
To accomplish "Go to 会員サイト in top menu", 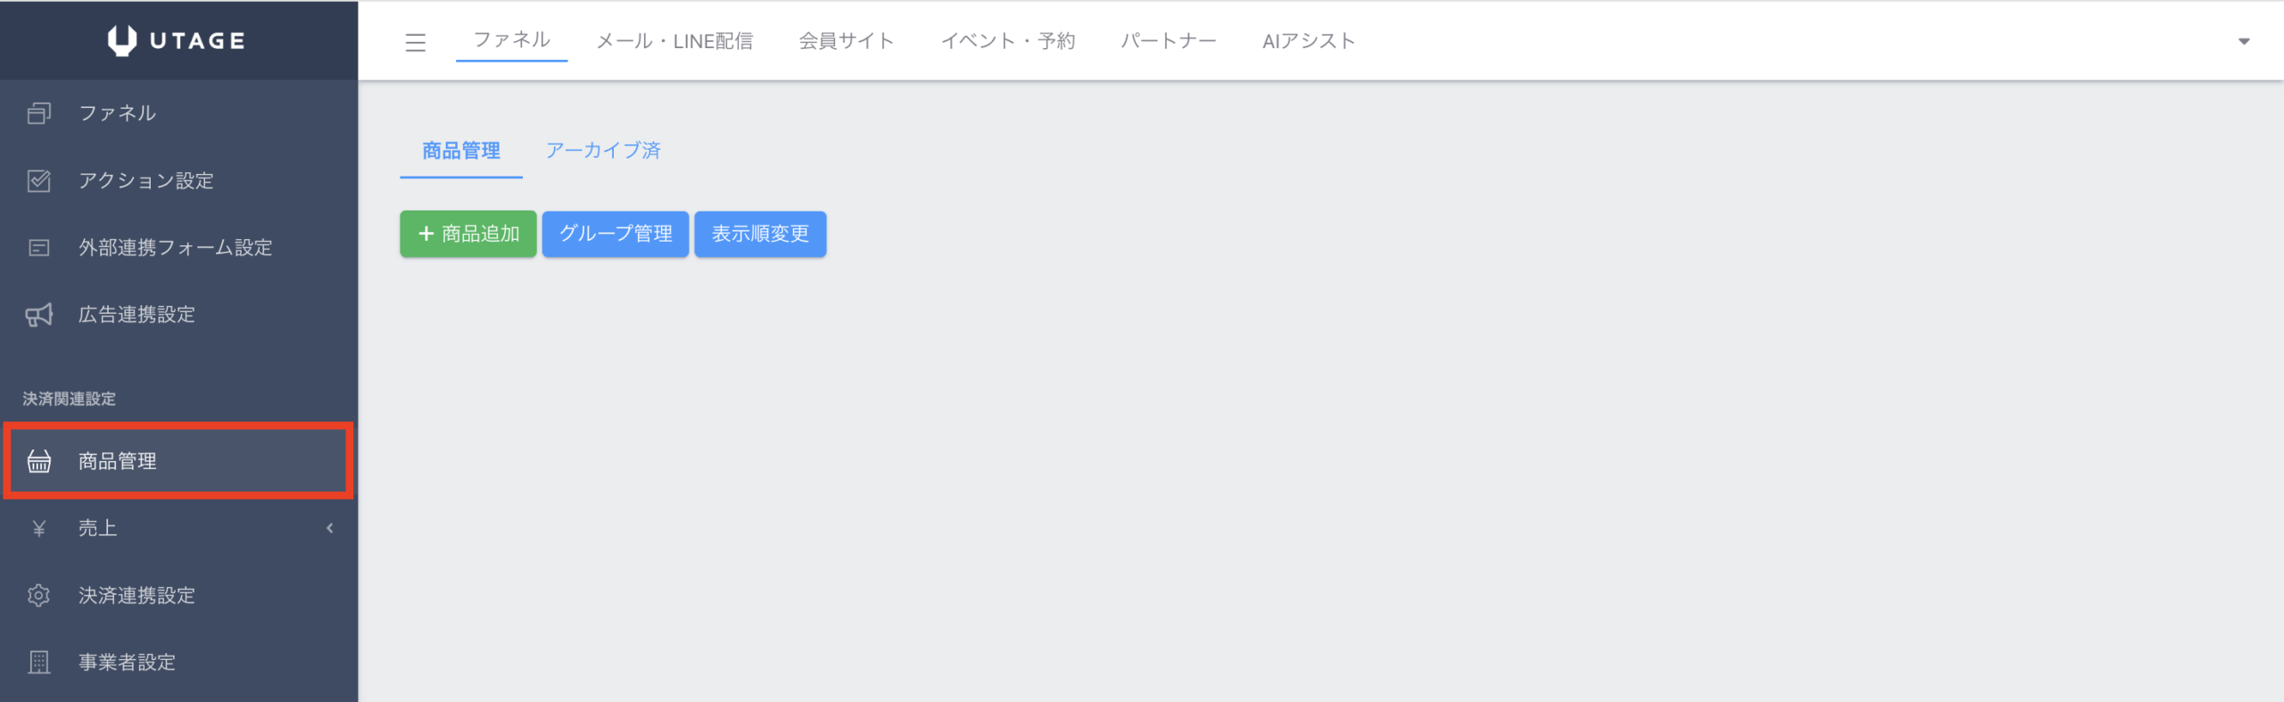I will click(846, 41).
